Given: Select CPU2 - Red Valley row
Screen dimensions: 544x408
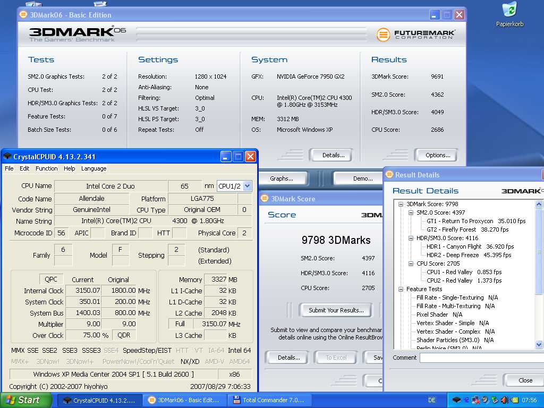Looking at the screenshot, I should click(464, 280).
